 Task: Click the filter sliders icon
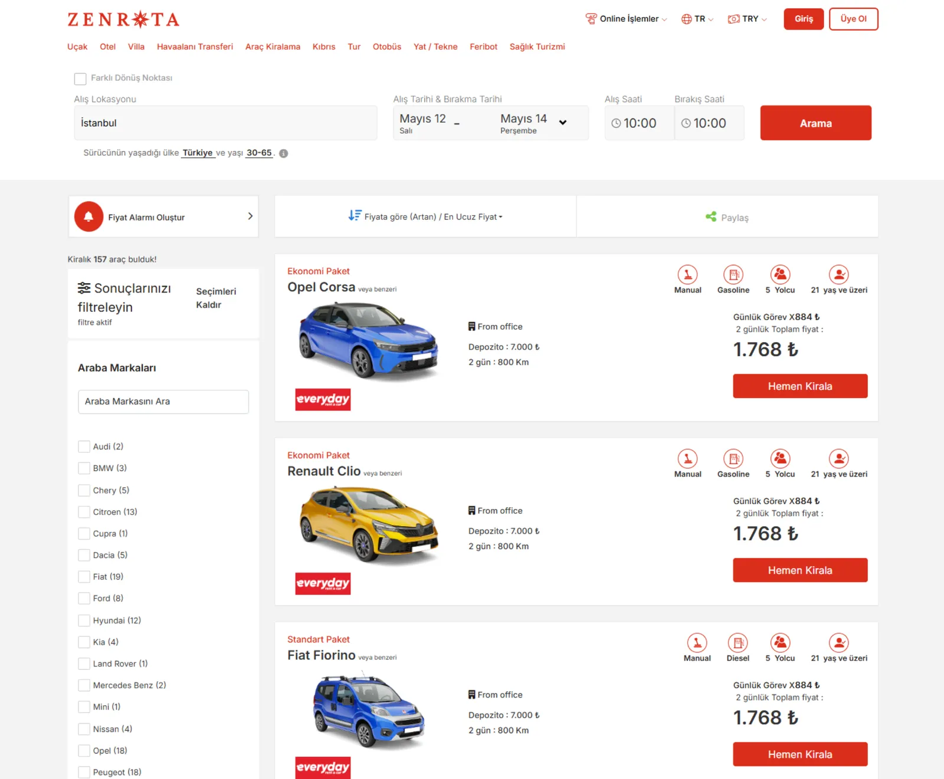pos(84,288)
